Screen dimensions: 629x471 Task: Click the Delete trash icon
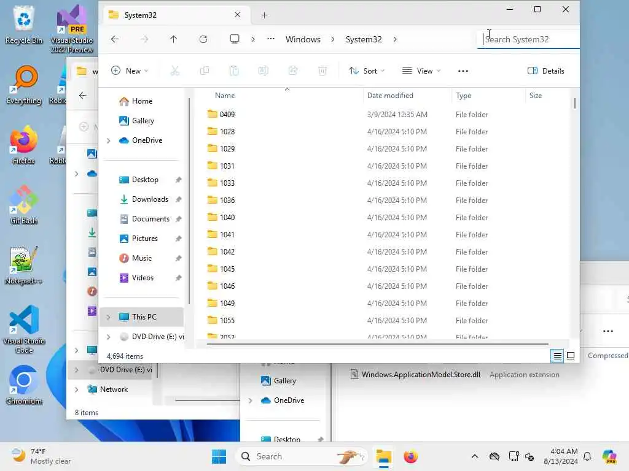point(322,71)
